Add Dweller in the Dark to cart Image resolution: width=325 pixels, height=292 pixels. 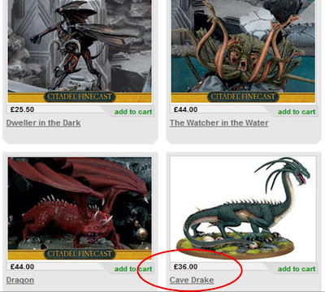[x=133, y=112]
